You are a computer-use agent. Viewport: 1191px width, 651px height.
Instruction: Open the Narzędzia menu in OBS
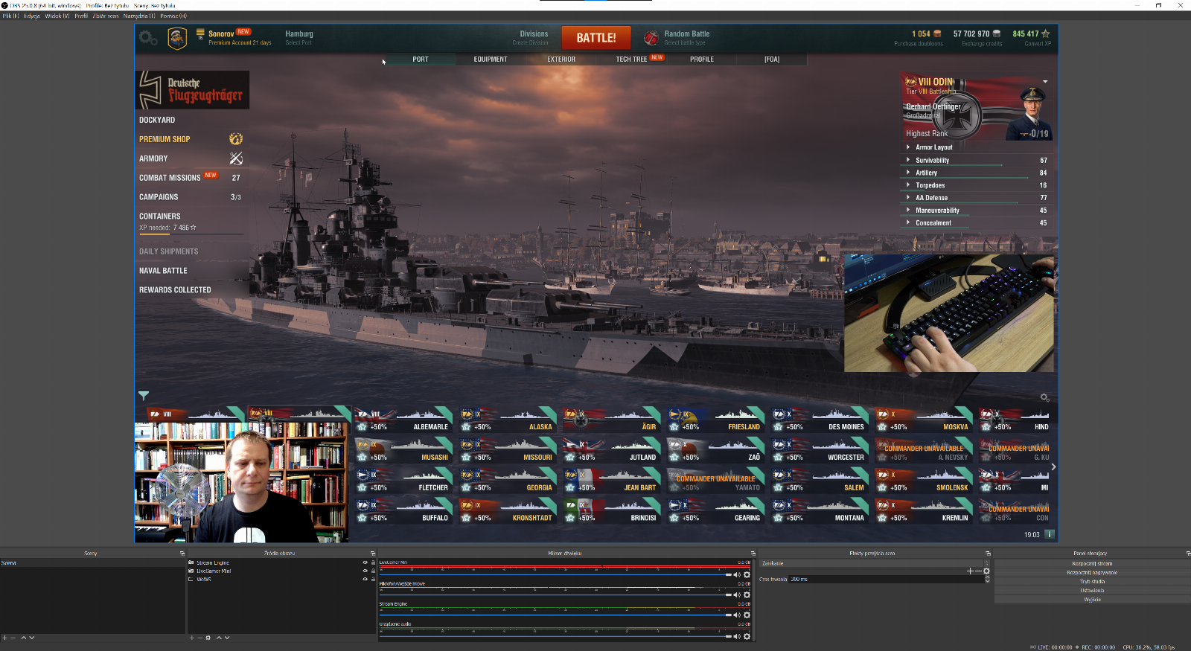pos(139,16)
